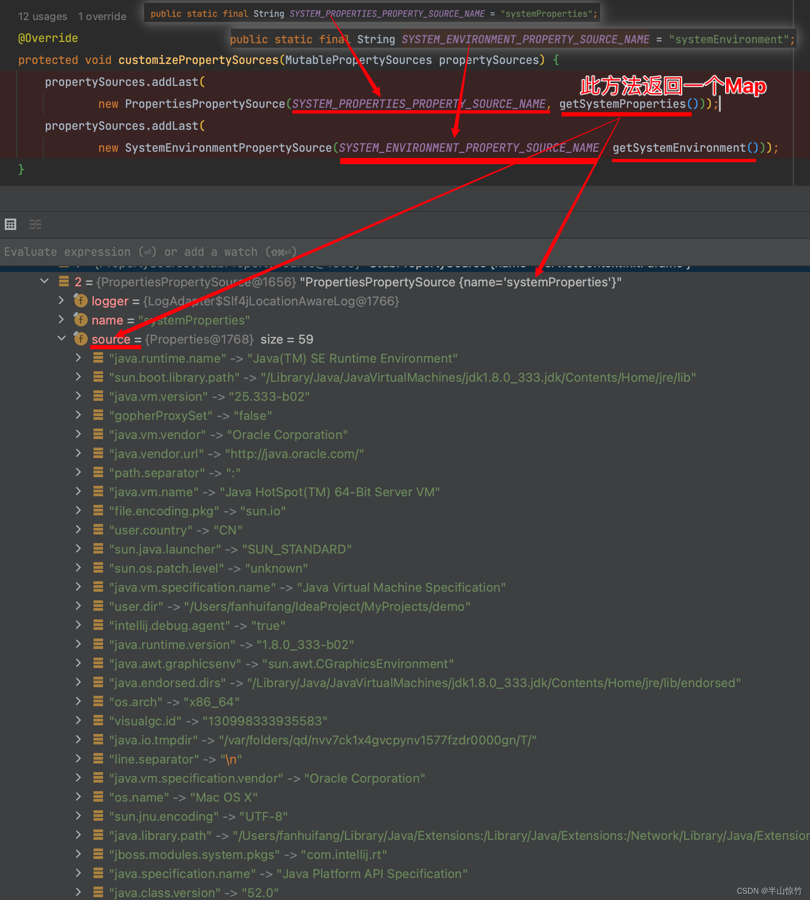Select the user.dir property row value
This screenshot has height=900, width=810.
[x=327, y=607]
